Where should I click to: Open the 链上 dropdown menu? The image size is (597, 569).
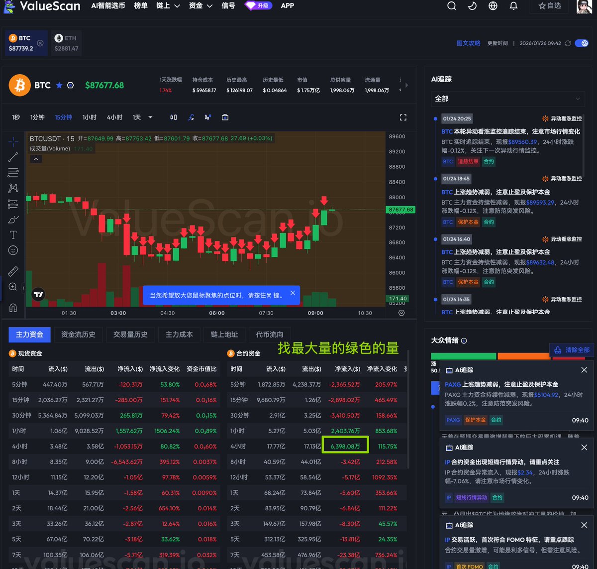click(168, 6)
